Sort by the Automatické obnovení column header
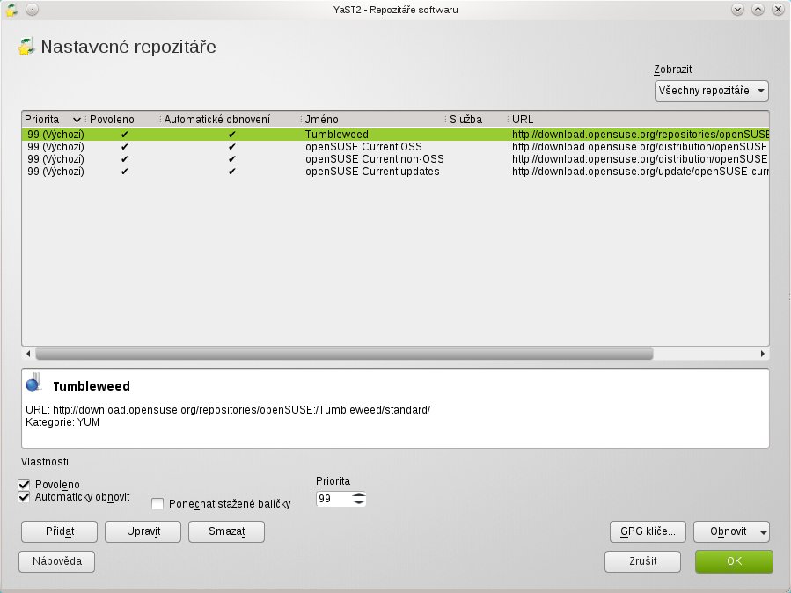The image size is (791, 593). [x=230, y=120]
